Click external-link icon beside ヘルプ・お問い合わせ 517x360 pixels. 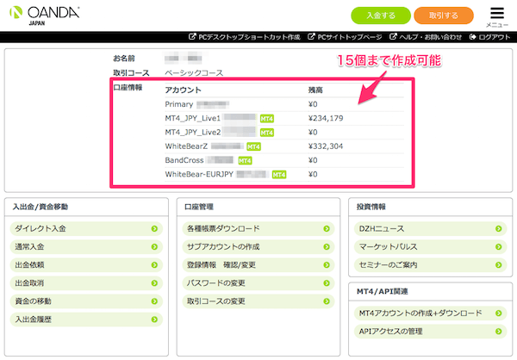pyautogui.click(x=393, y=36)
